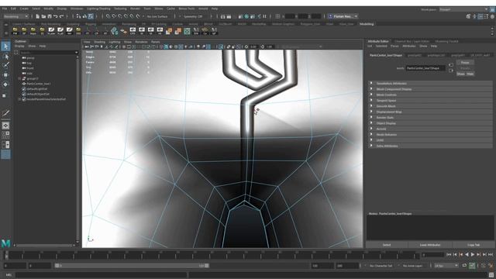Screen dimensions: 496x279
Task: Click the Save Scene icon
Action: point(50,16)
